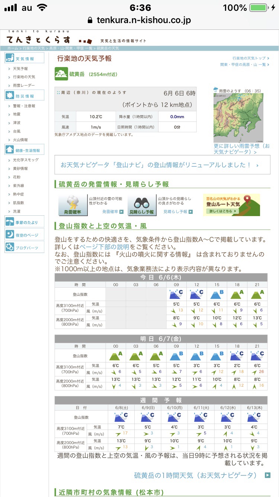
Task: Open the 夜空のページ sidebar item
Action: click(25, 235)
